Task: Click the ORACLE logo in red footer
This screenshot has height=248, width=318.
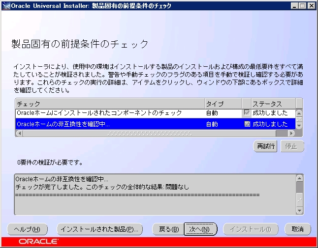Action: tap(38, 242)
